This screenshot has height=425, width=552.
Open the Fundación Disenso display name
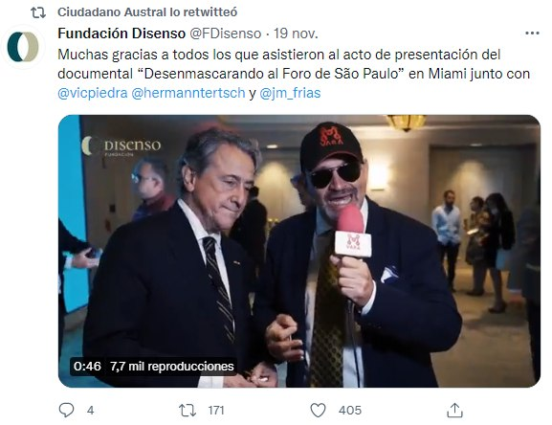click(121, 34)
